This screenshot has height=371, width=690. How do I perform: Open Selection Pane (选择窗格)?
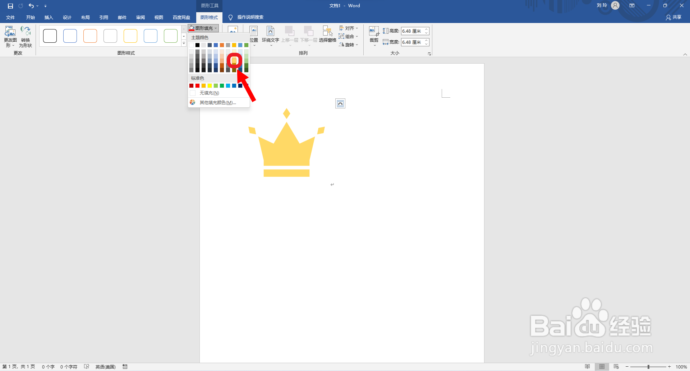coord(327,35)
